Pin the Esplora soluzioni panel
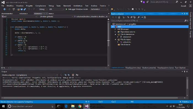Viewport: 193px width, 109px height. (x=184, y=14)
